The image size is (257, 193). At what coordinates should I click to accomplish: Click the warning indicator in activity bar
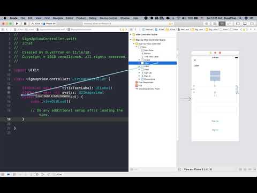pos(170,24)
